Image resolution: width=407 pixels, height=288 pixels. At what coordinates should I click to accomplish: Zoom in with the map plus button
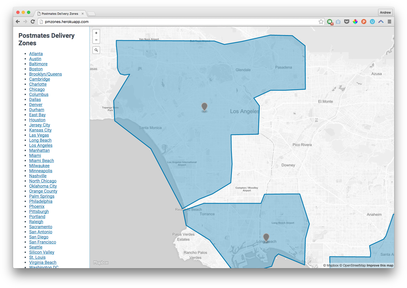96,33
